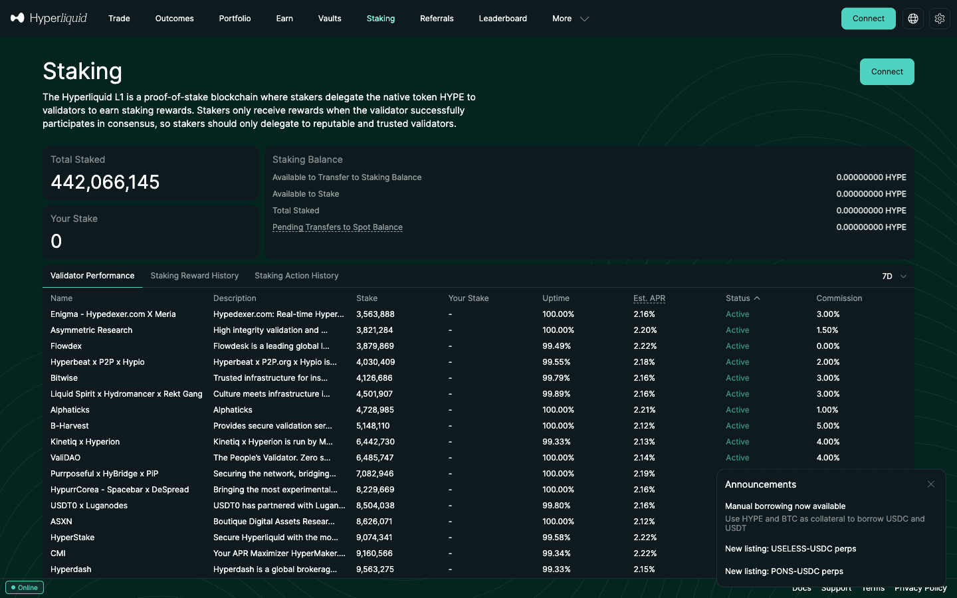Open the Docs footer link

[x=801, y=588]
